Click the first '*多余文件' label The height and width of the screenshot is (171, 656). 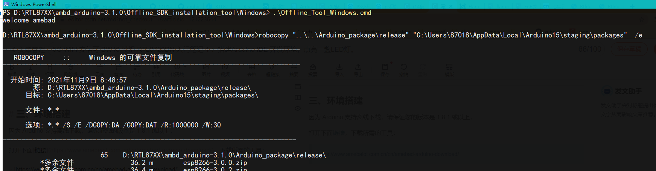[x=57, y=163]
